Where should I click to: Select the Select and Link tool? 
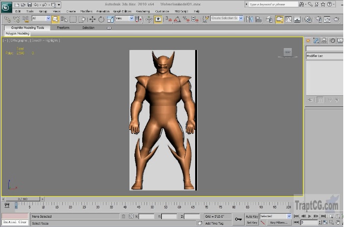point(7,19)
